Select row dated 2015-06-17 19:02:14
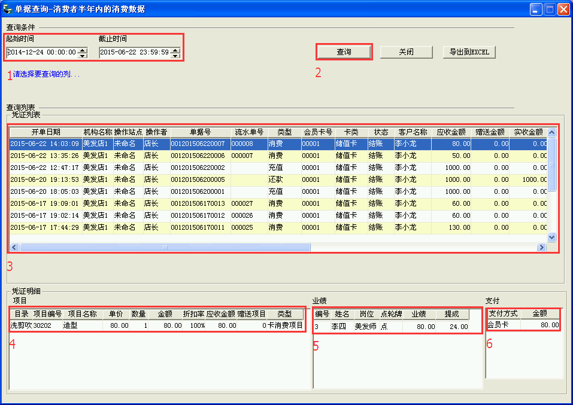This screenshot has width=573, height=405. (x=278, y=215)
